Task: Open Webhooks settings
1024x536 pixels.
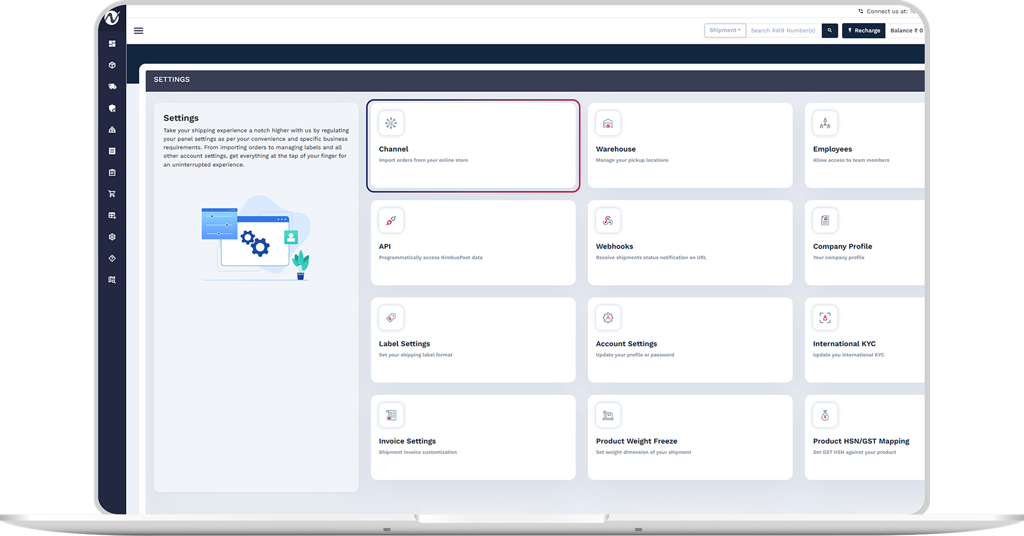Action: click(x=689, y=243)
